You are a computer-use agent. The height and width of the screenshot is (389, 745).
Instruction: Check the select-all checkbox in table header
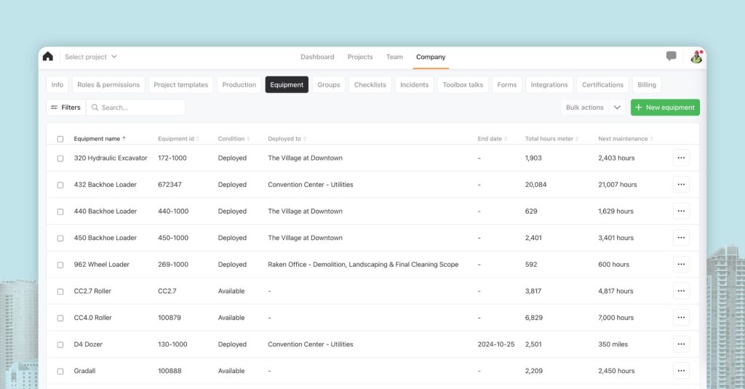60,139
